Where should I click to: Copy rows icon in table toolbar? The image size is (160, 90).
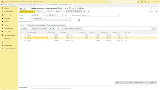pos(58,28)
